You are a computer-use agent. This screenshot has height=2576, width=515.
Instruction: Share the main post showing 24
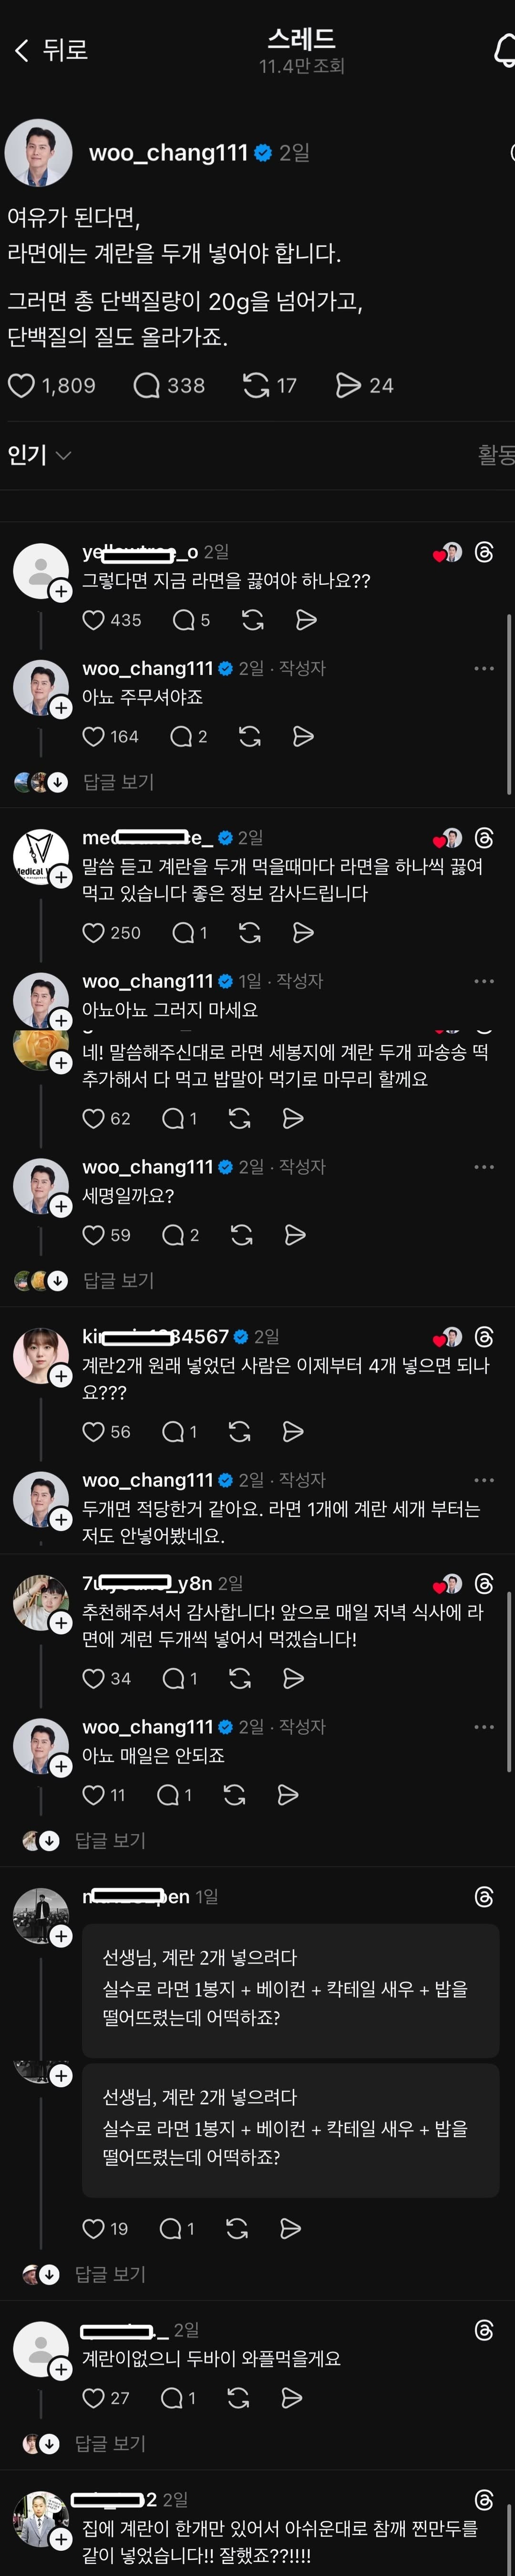point(348,385)
